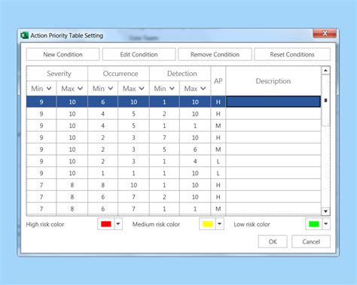Image resolution: width=357 pixels, height=285 pixels.
Task: Click the red High risk color swatch
Action: pos(106,224)
